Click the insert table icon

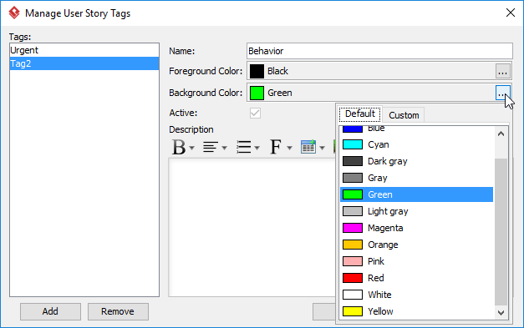coord(308,147)
